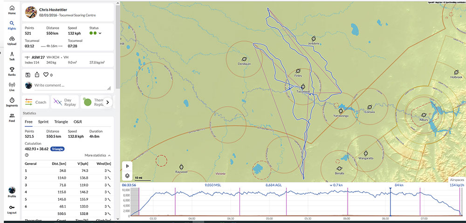Click the Deniliquin airfield marker

point(244,59)
